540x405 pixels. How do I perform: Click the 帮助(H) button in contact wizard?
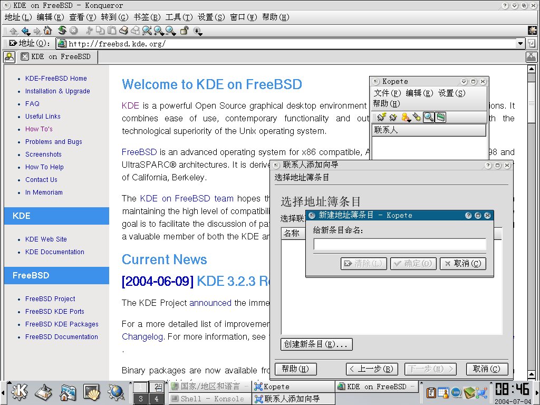pos(296,369)
